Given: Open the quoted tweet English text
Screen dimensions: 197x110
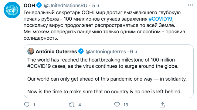Looking at the screenshot, I should click(x=107, y=76).
